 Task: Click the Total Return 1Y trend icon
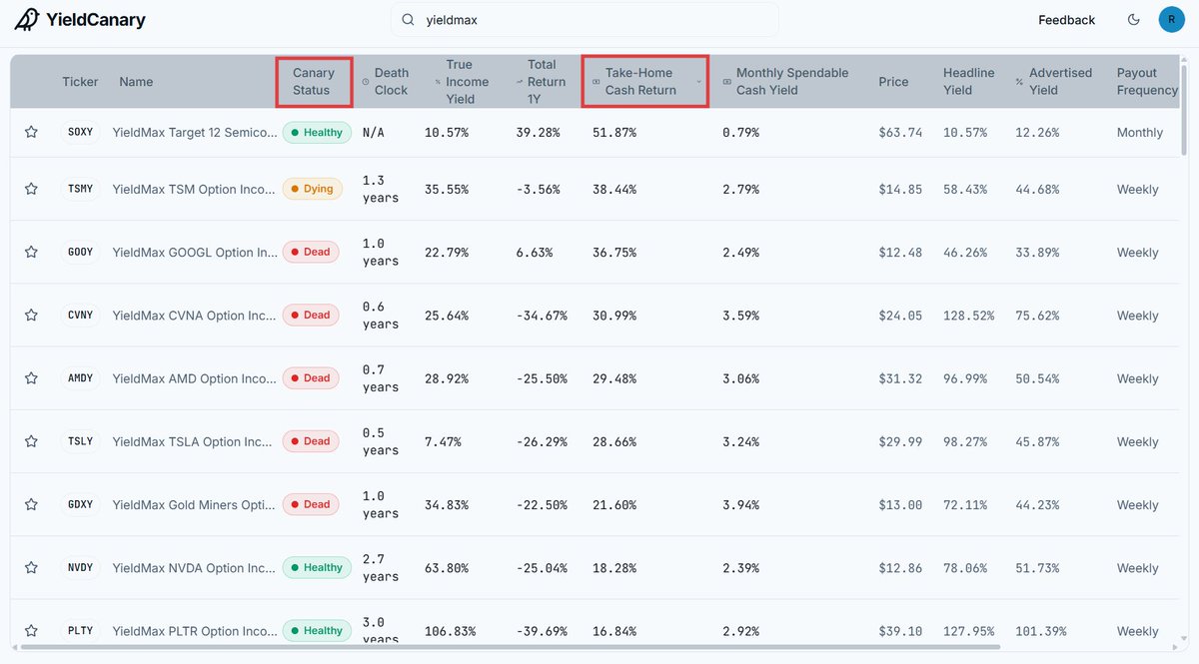click(x=520, y=82)
